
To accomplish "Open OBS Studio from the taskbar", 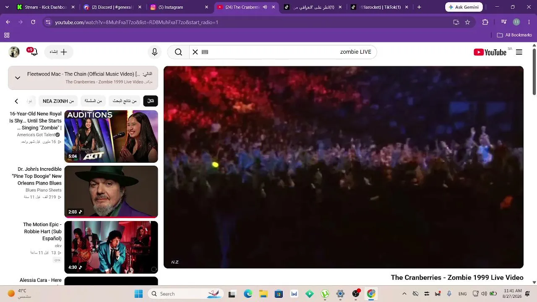I will pos(356,294).
